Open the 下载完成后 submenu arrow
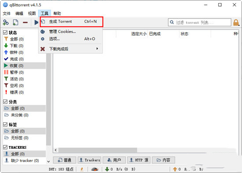The height and width of the screenshot is (173, 242). point(97,49)
